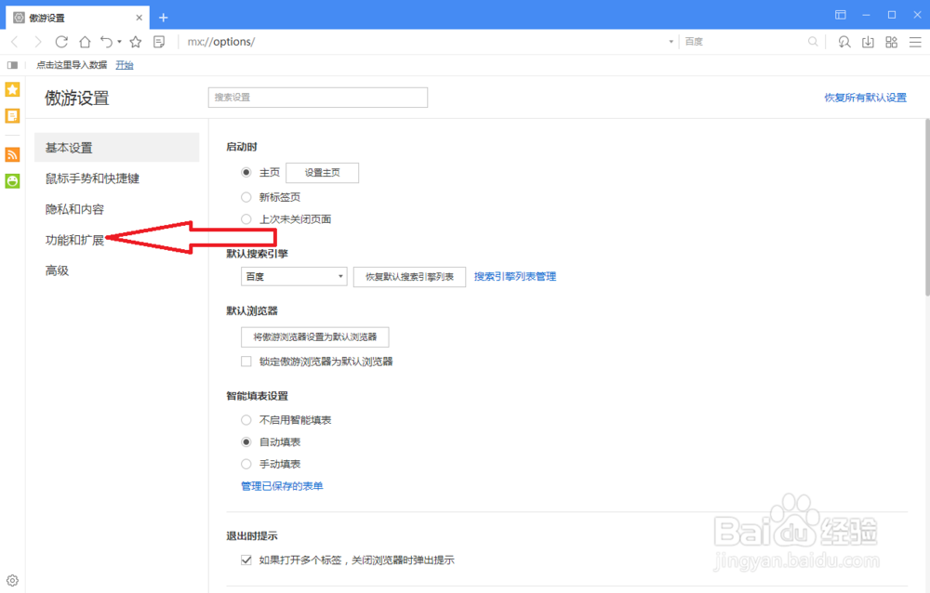The width and height of the screenshot is (930, 593).
Task: Select 功能和扩展 menu item
Action: click(x=74, y=240)
